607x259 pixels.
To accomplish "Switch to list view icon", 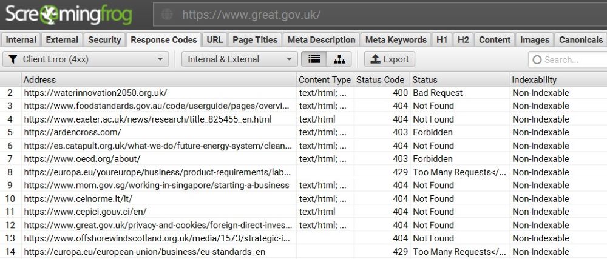I will click(x=314, y=59).
